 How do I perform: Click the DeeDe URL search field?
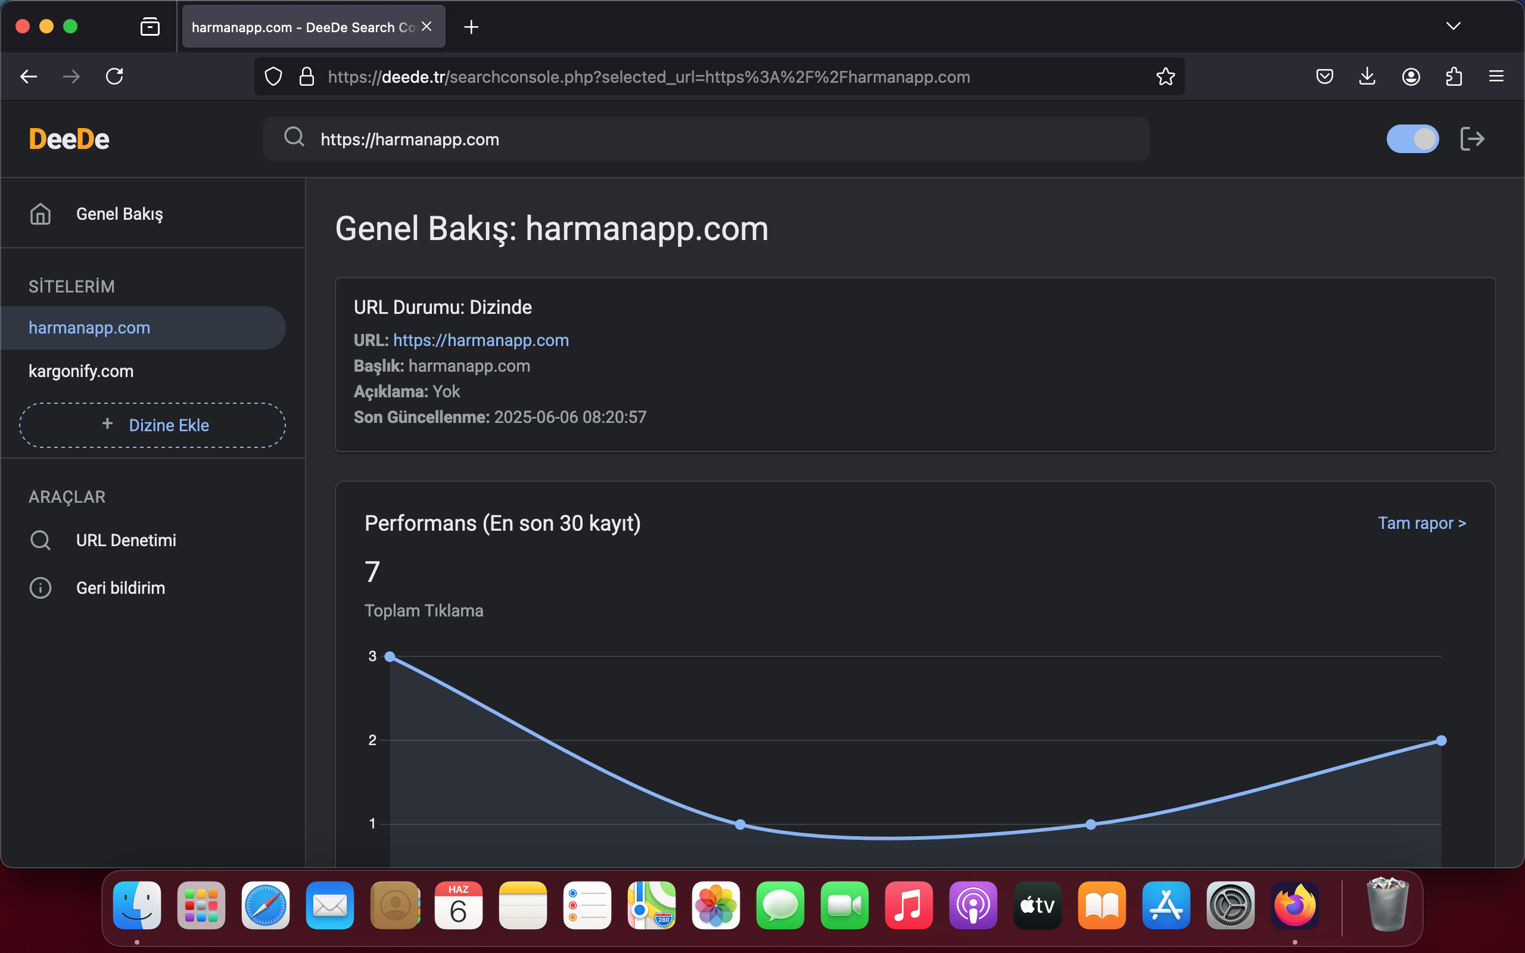pos(706,139)
